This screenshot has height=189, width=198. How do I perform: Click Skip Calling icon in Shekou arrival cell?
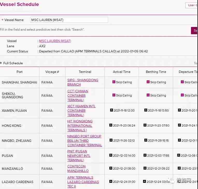coord(114,95)
